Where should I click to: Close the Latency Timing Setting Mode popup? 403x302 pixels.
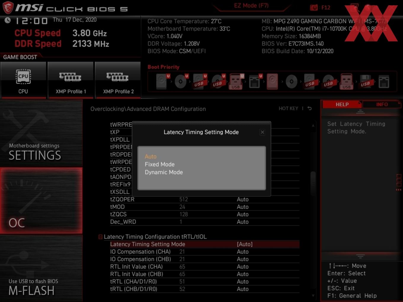point(262,132)
